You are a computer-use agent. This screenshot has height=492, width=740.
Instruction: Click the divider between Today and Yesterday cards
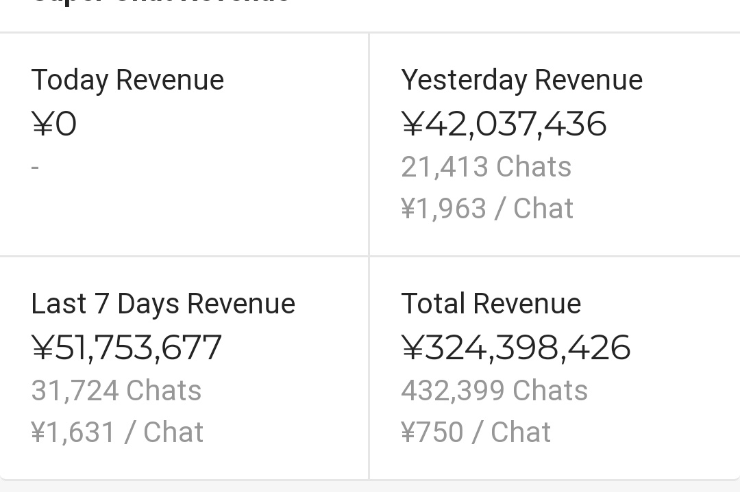tap(369, 144)
